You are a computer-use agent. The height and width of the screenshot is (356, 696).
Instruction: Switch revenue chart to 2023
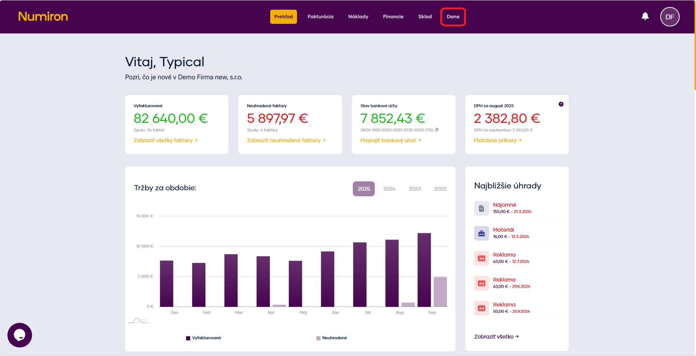click(x=415, y=189)
